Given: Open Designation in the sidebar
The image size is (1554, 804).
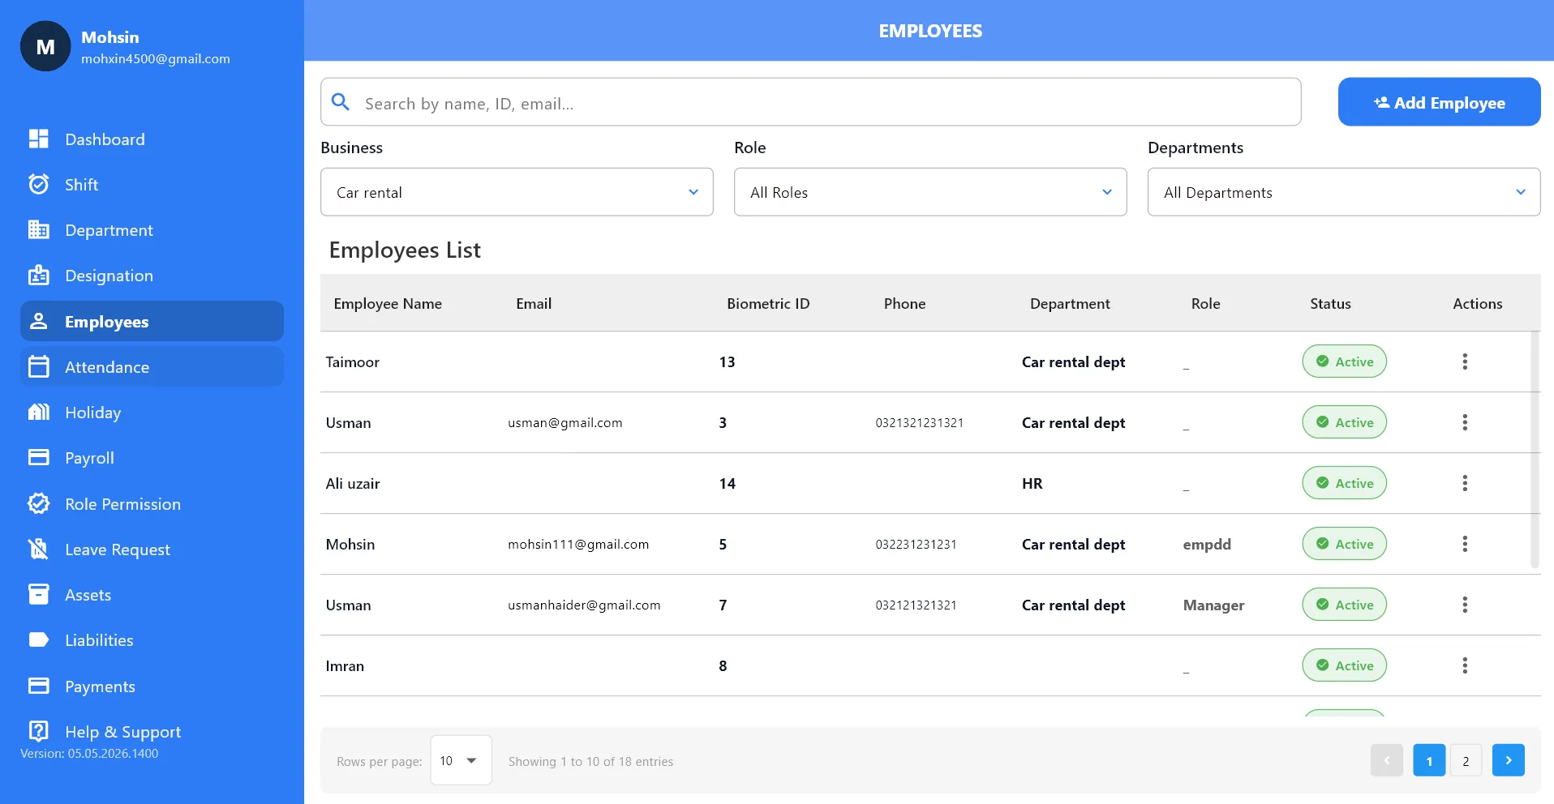Looking at the screenshot, I should click(x=152, y=276).
